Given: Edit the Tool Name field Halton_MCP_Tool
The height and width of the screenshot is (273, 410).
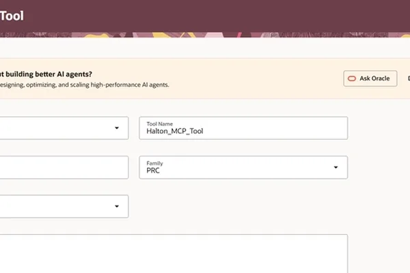Looking at the screenshot, I should point(243,128).
